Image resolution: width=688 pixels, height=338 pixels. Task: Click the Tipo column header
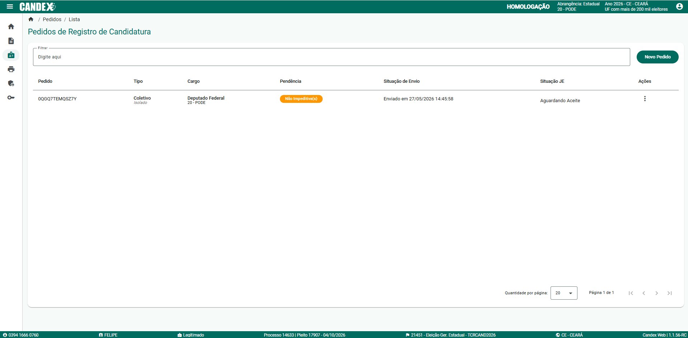(x=138, y=81)
